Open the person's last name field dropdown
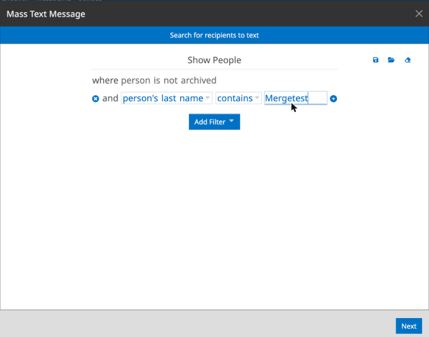Viewport: 429px width, 337px height. (167, 98)
